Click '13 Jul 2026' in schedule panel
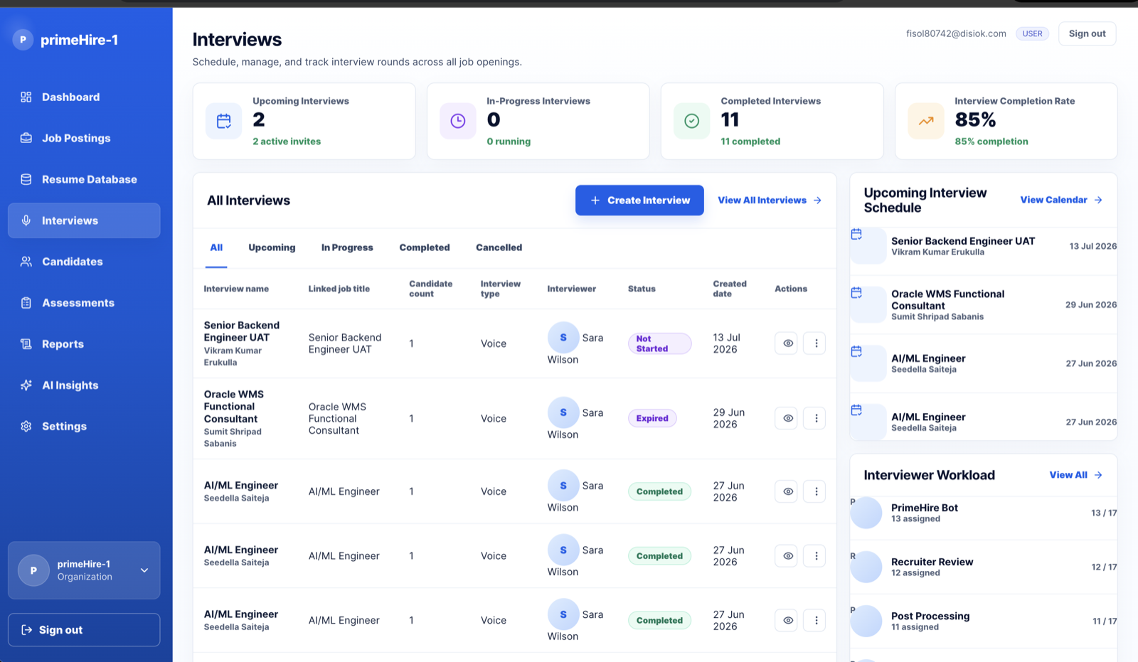 click(x=1092, y=246)
